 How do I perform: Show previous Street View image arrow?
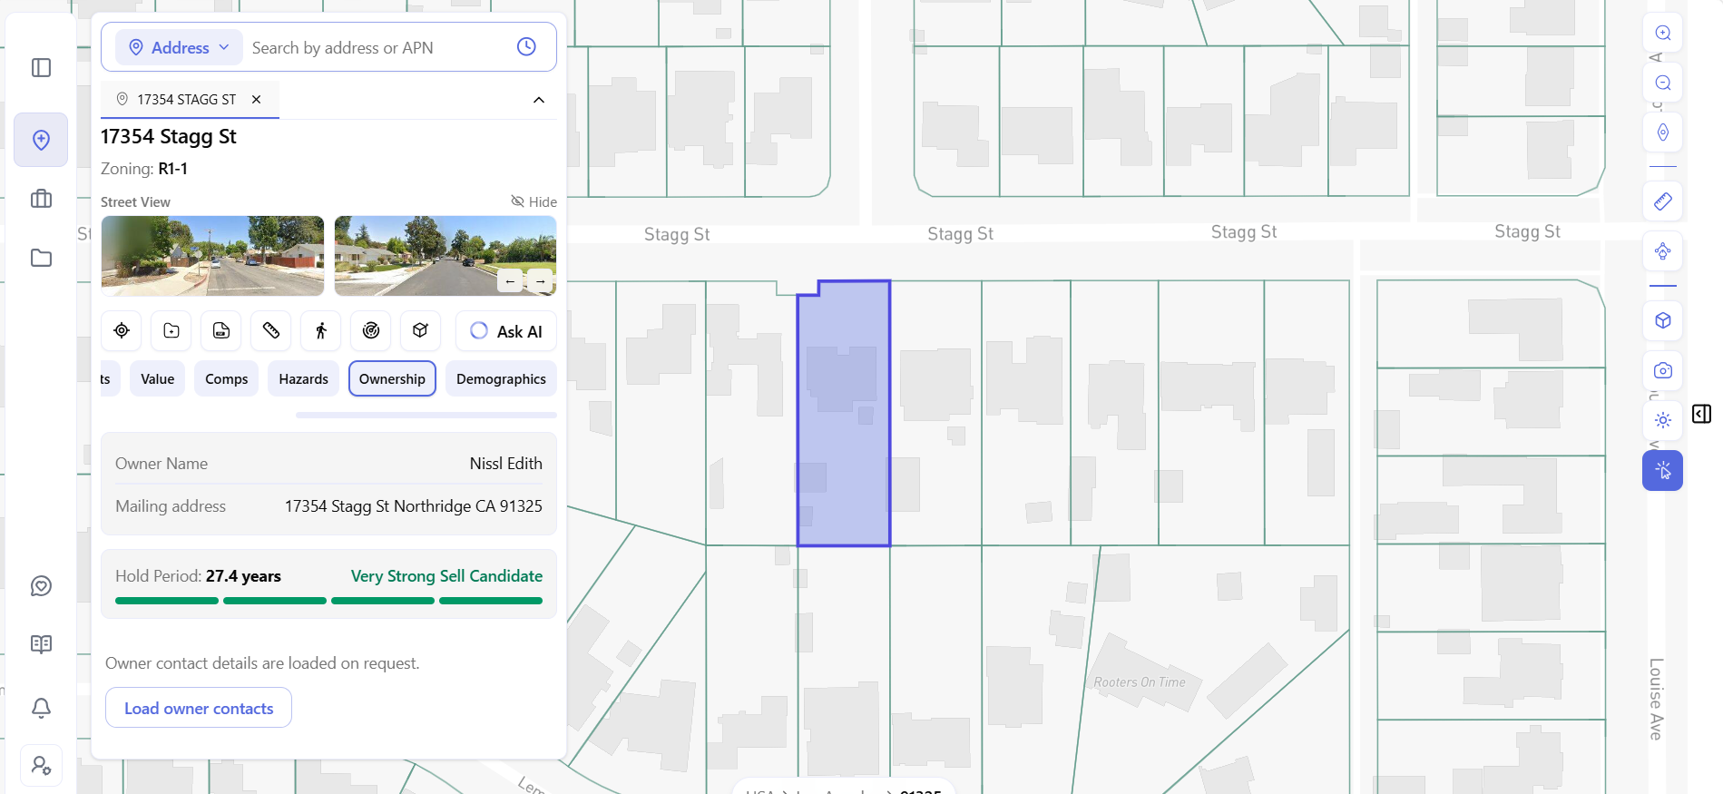(510, 281)
